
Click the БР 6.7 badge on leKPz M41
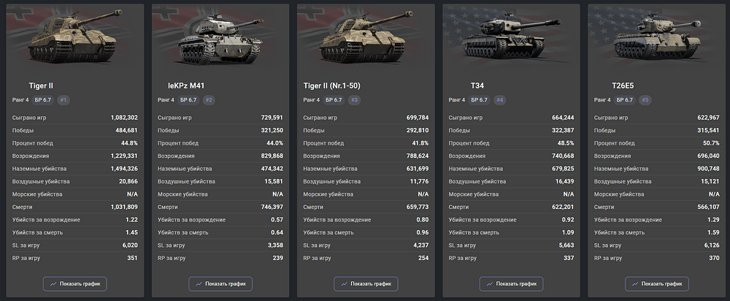[x=188, y=99]
